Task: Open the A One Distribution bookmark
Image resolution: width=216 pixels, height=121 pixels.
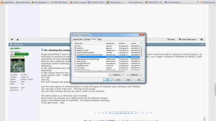Action: [173, 2]
